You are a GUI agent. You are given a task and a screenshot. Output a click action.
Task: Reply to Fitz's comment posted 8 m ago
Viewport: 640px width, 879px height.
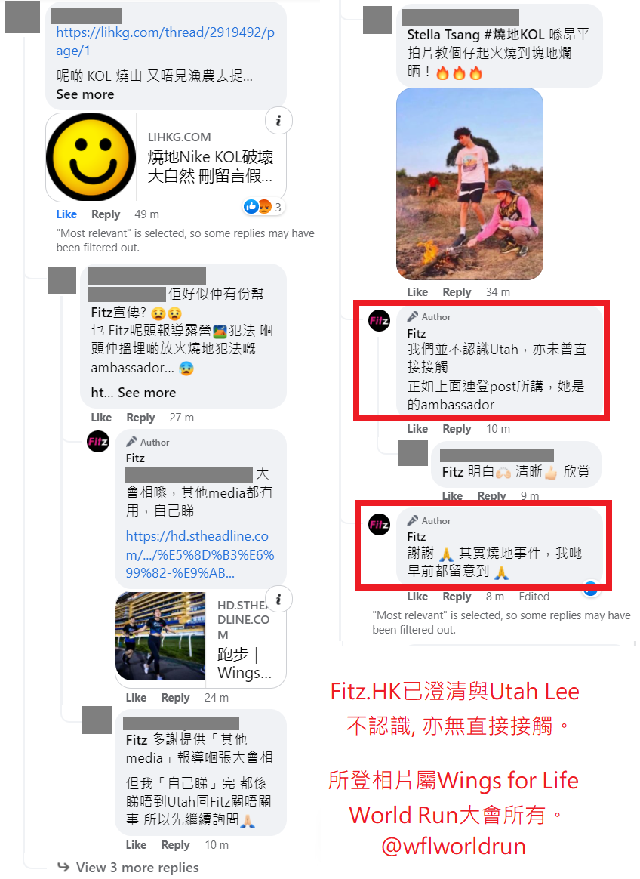pyautogui.click(x=457, y=597)
